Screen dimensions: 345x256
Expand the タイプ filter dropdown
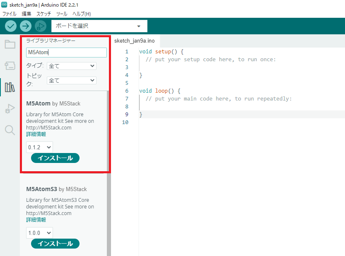pos(72,66)
